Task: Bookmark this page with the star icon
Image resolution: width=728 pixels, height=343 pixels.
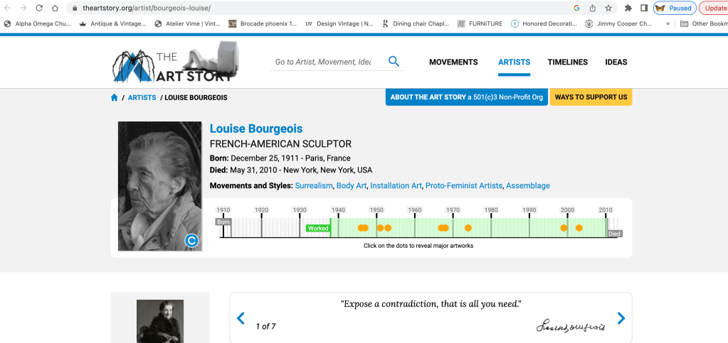Action: (608, 8)
